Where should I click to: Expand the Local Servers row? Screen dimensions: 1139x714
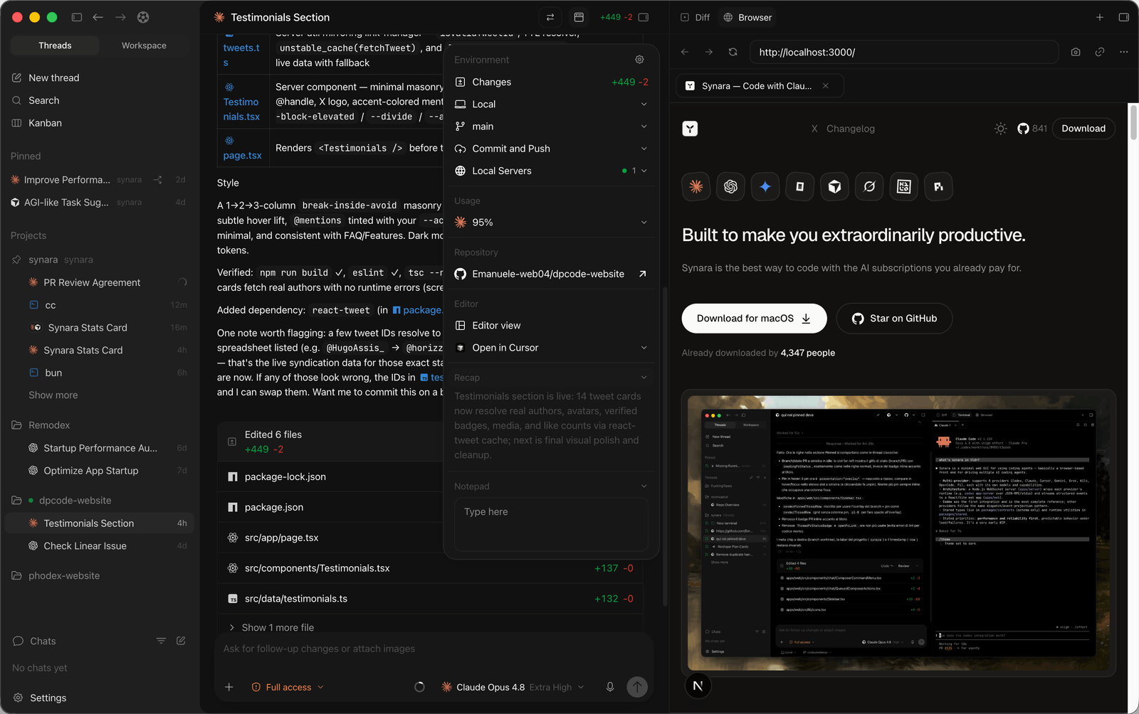click(x=551, y=171)
